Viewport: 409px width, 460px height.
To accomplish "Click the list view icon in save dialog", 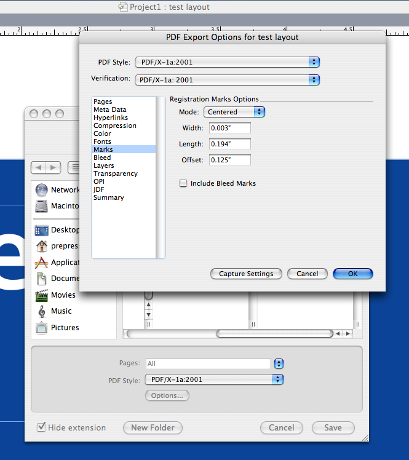I will tap(74, 167).
